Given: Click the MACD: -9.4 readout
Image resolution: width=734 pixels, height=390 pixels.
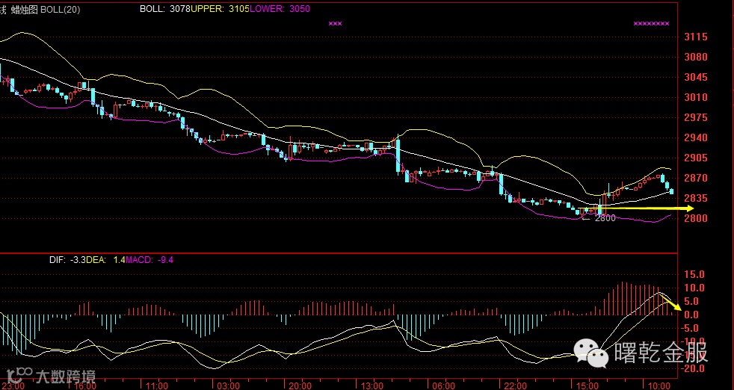Looking at the screenshot, I should tap(149, 259).
